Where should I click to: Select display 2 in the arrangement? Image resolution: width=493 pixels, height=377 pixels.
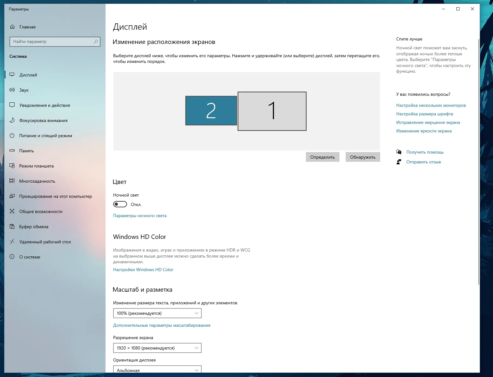point(211,111)
